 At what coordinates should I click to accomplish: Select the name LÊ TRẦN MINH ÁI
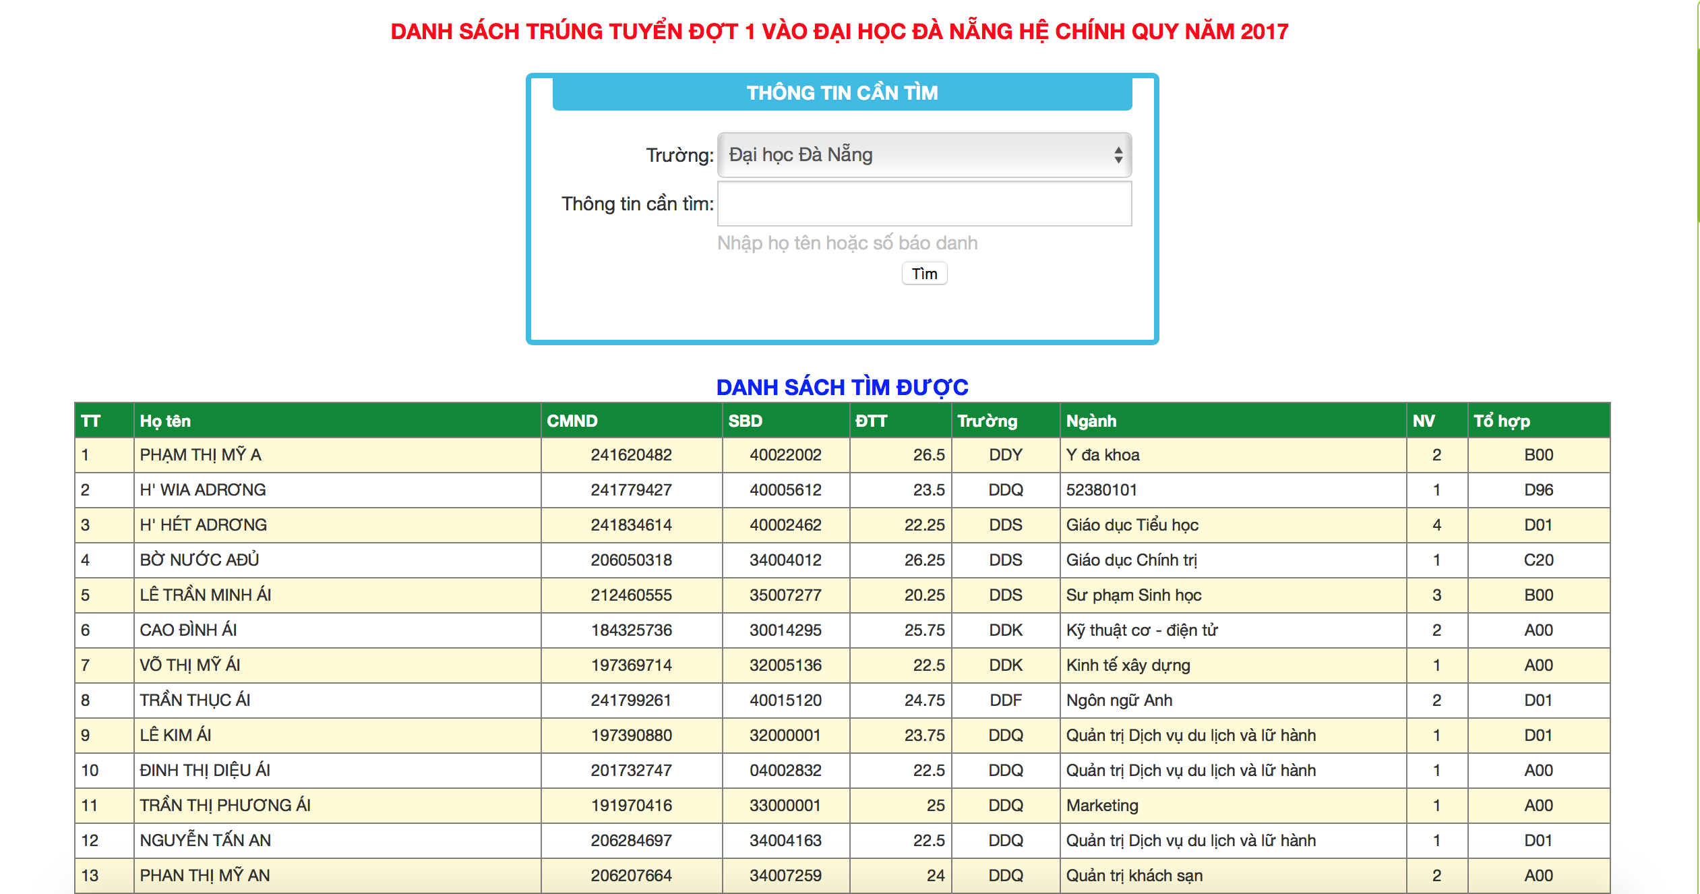pos(206,595)
